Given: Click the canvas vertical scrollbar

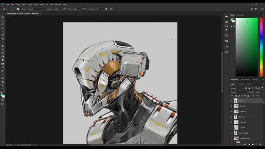Looking at the screenshot, I should (222, 72).
